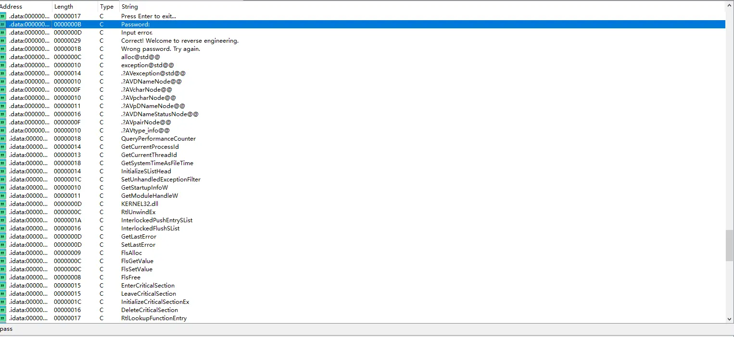
Task: Select 'Correct! Welcome to reverse engineering.' string
Action: (x=180, y=41)
